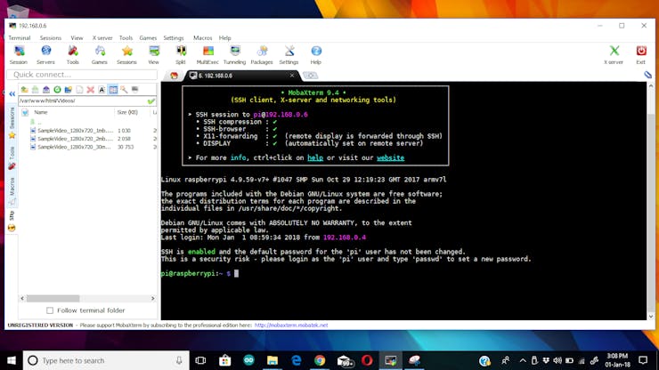Click the /var/www/html/Videos/ path field
The image size is (659, 370).
pos(83,101)
